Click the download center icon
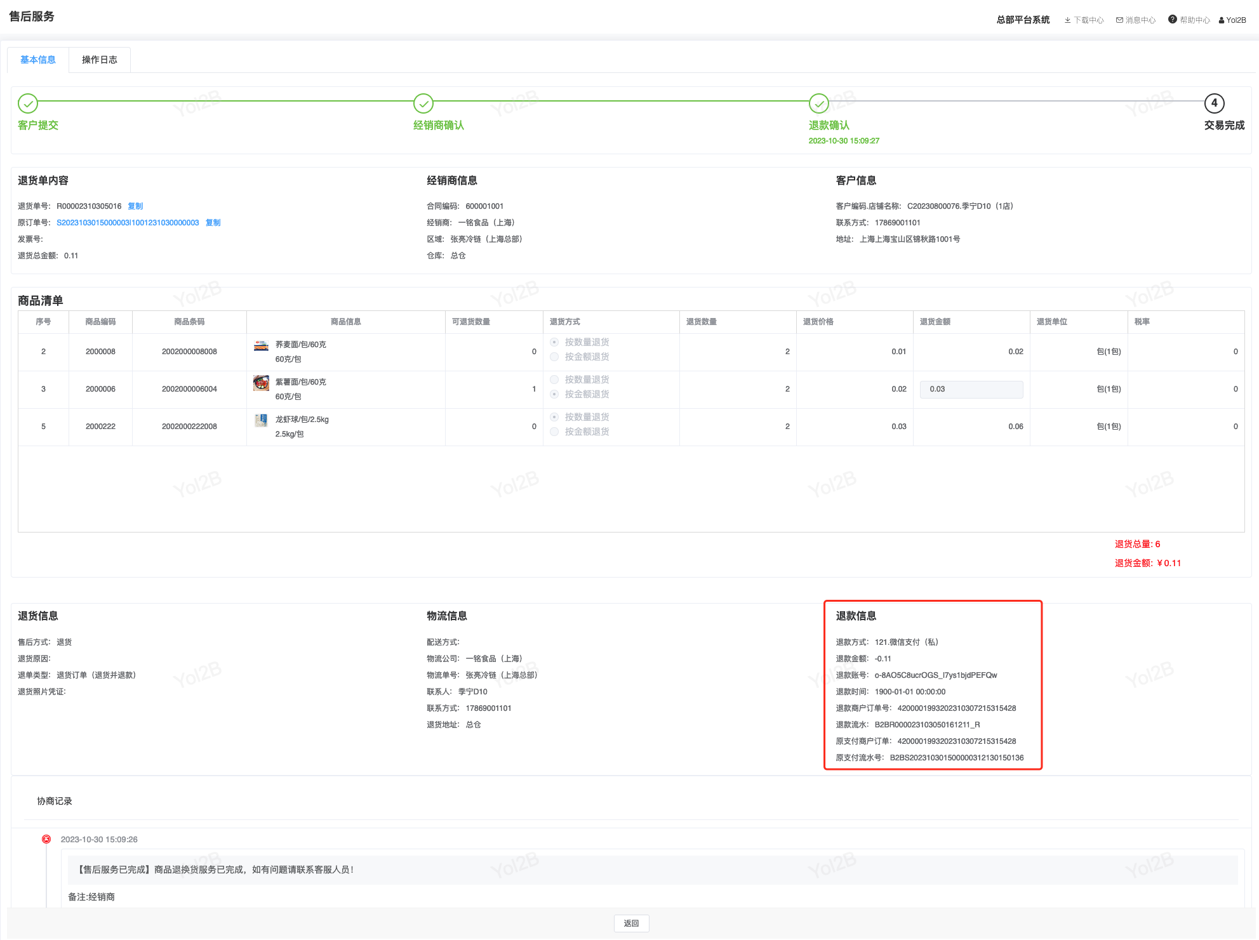1259x940 pixels. tap(1067, 20)
